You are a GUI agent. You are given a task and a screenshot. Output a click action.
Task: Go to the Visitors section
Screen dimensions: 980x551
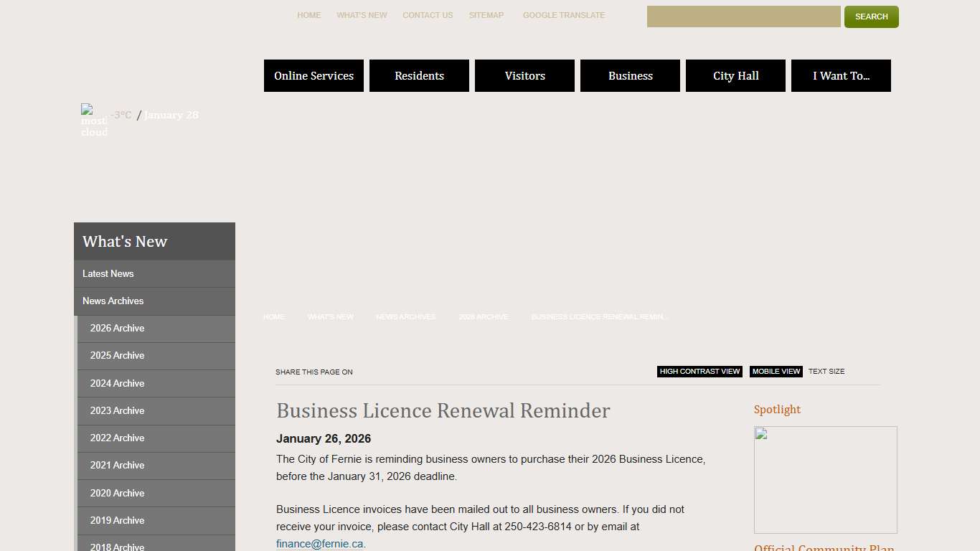pyautogui.click(x=524, y=75)
